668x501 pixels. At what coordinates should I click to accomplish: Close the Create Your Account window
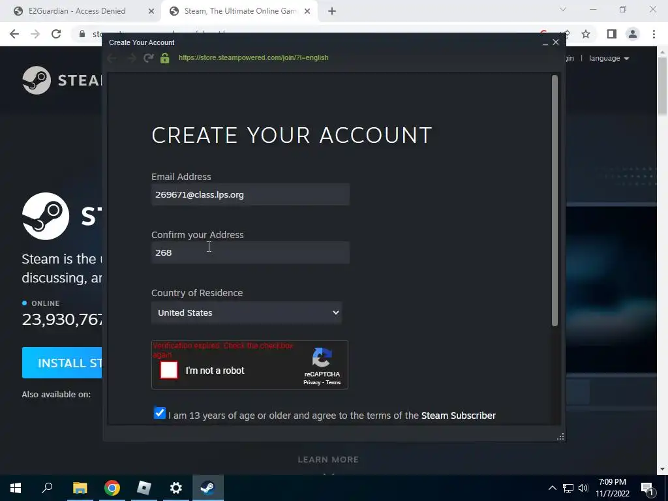556,42
